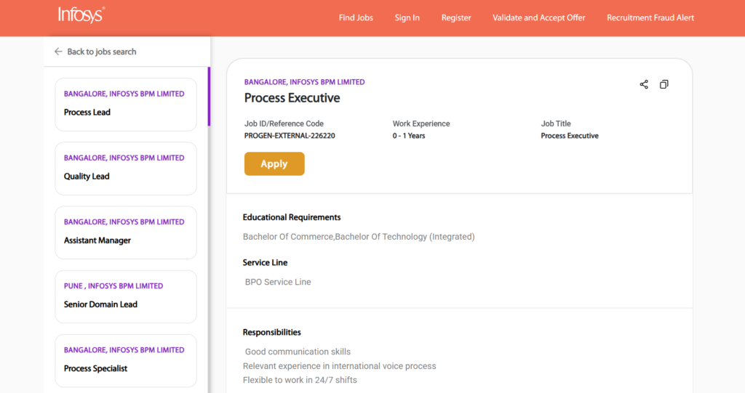Viewport: 745px width, 393px height.
Task: Open the Senior Domain Lead listing
Action: 125,296
